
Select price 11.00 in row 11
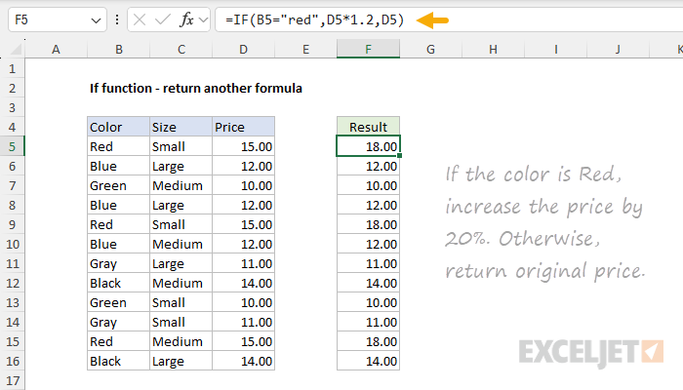click(x=244, y=264)
